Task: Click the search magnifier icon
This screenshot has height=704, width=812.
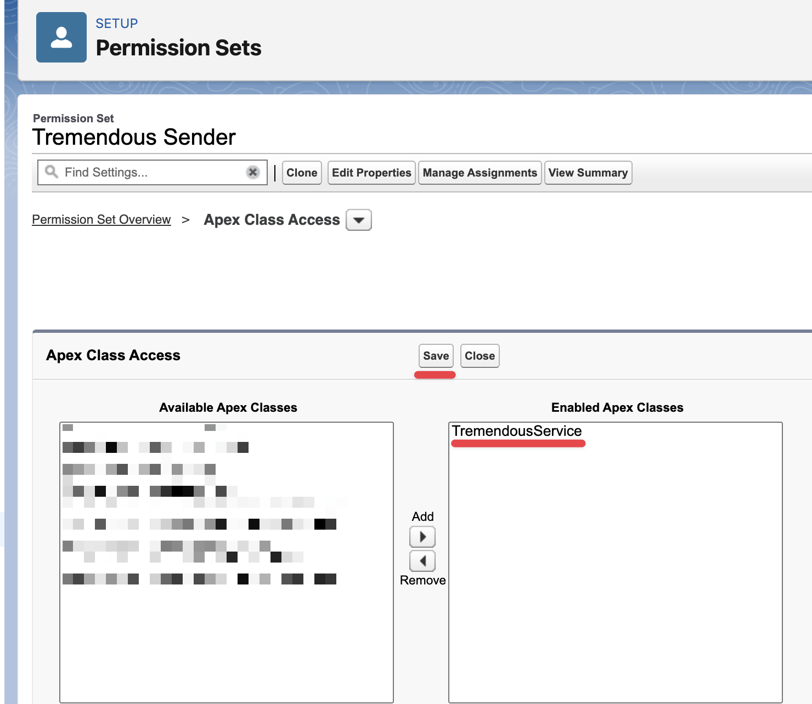Action: (x=52, y=172)
